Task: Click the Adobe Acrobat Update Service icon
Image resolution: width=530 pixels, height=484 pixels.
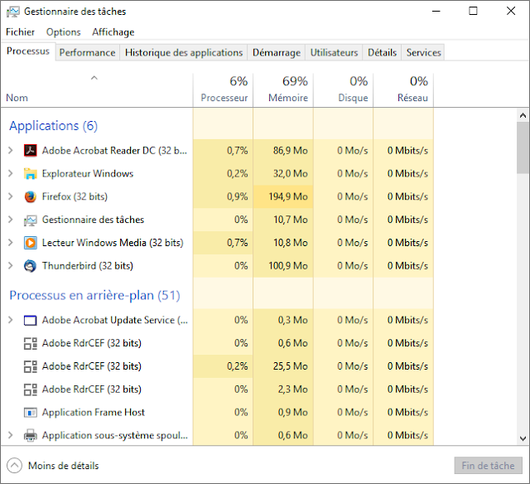Action: click(31, 320)
